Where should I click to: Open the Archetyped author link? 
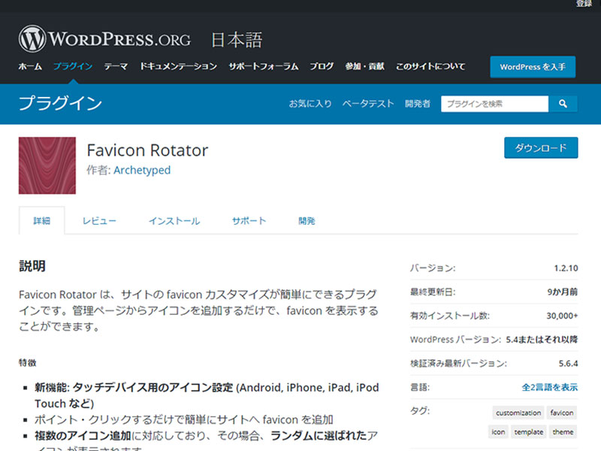click(x=142, y=170)
